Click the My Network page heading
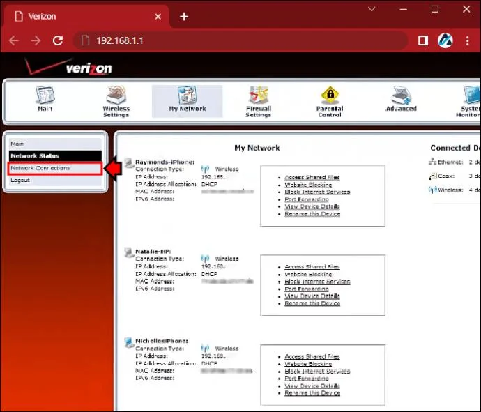Viewport: 481px width, 412px height. click(x=257, y=148)
